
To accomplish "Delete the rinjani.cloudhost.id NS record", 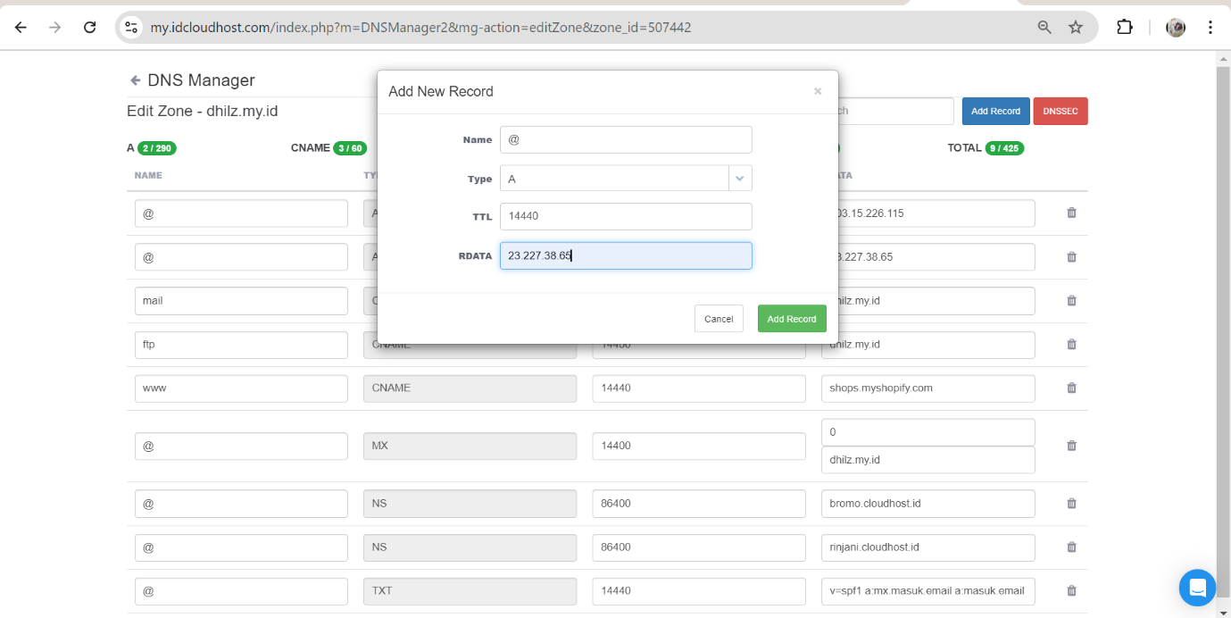I will point(1072,547).
